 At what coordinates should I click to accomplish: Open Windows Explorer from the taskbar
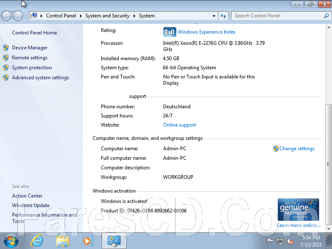[63, 241]
